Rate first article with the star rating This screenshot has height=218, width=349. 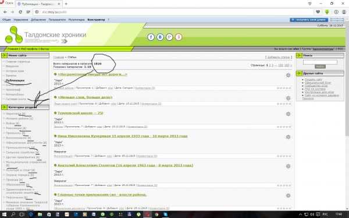click(x=284, y=88)
